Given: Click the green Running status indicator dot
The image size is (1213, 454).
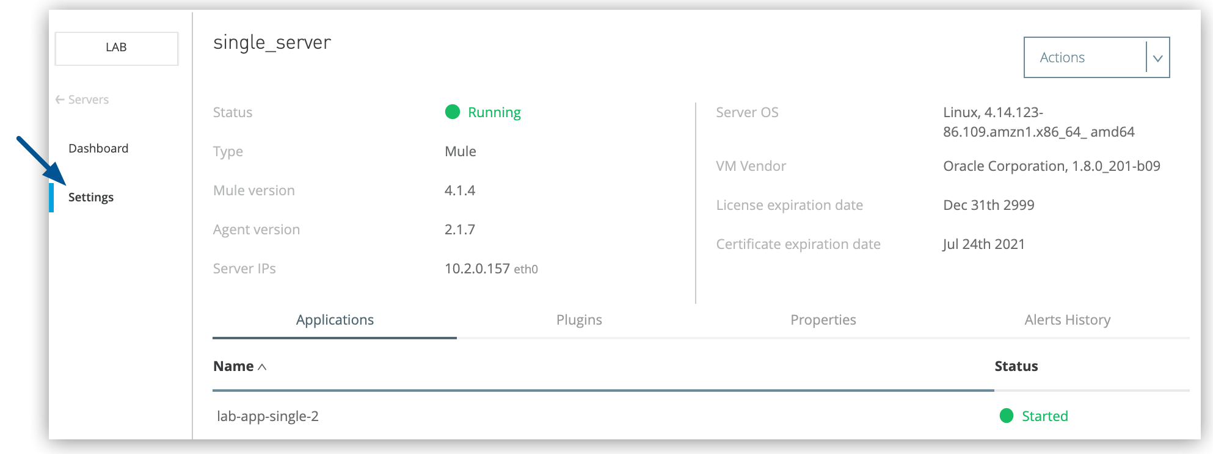Looking at the screenshot, I should pyautogui.click(x=452, y=112).
